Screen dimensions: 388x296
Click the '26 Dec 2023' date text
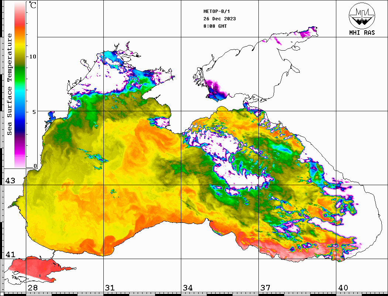pyautogui.click(x=220, y=19)
